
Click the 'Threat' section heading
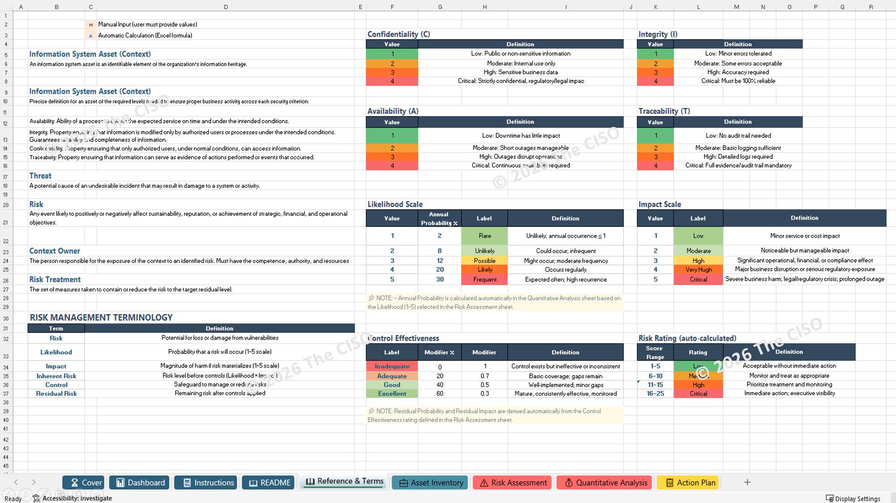[x=40, y=176]
